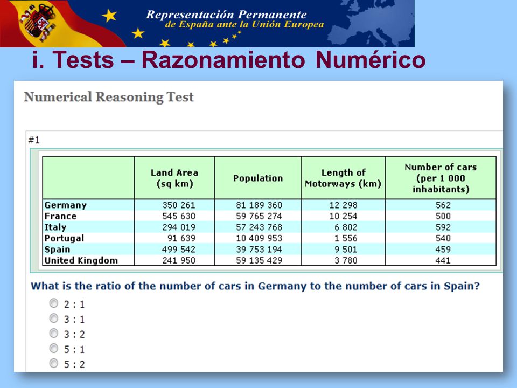The width and height of the screenshot is (517, 388).
Task: Select the 2 : 1 answer option
Action: (54, 303)
